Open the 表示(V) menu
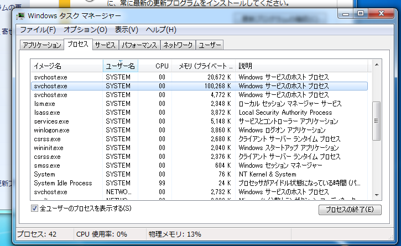The image size is (401, 246). (x=126, y=30)
